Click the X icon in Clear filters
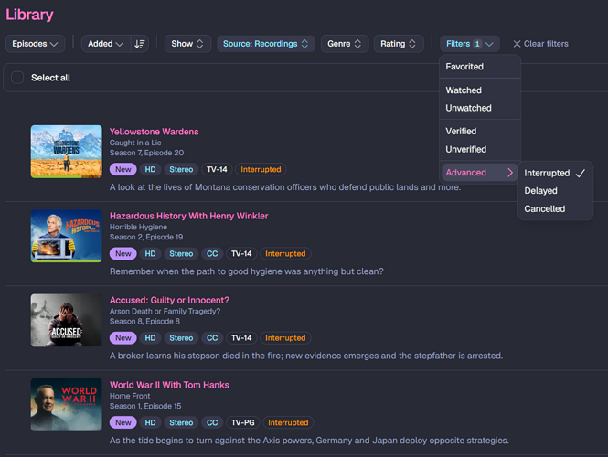The image size is (608, 457). click(x=517, y=44)
